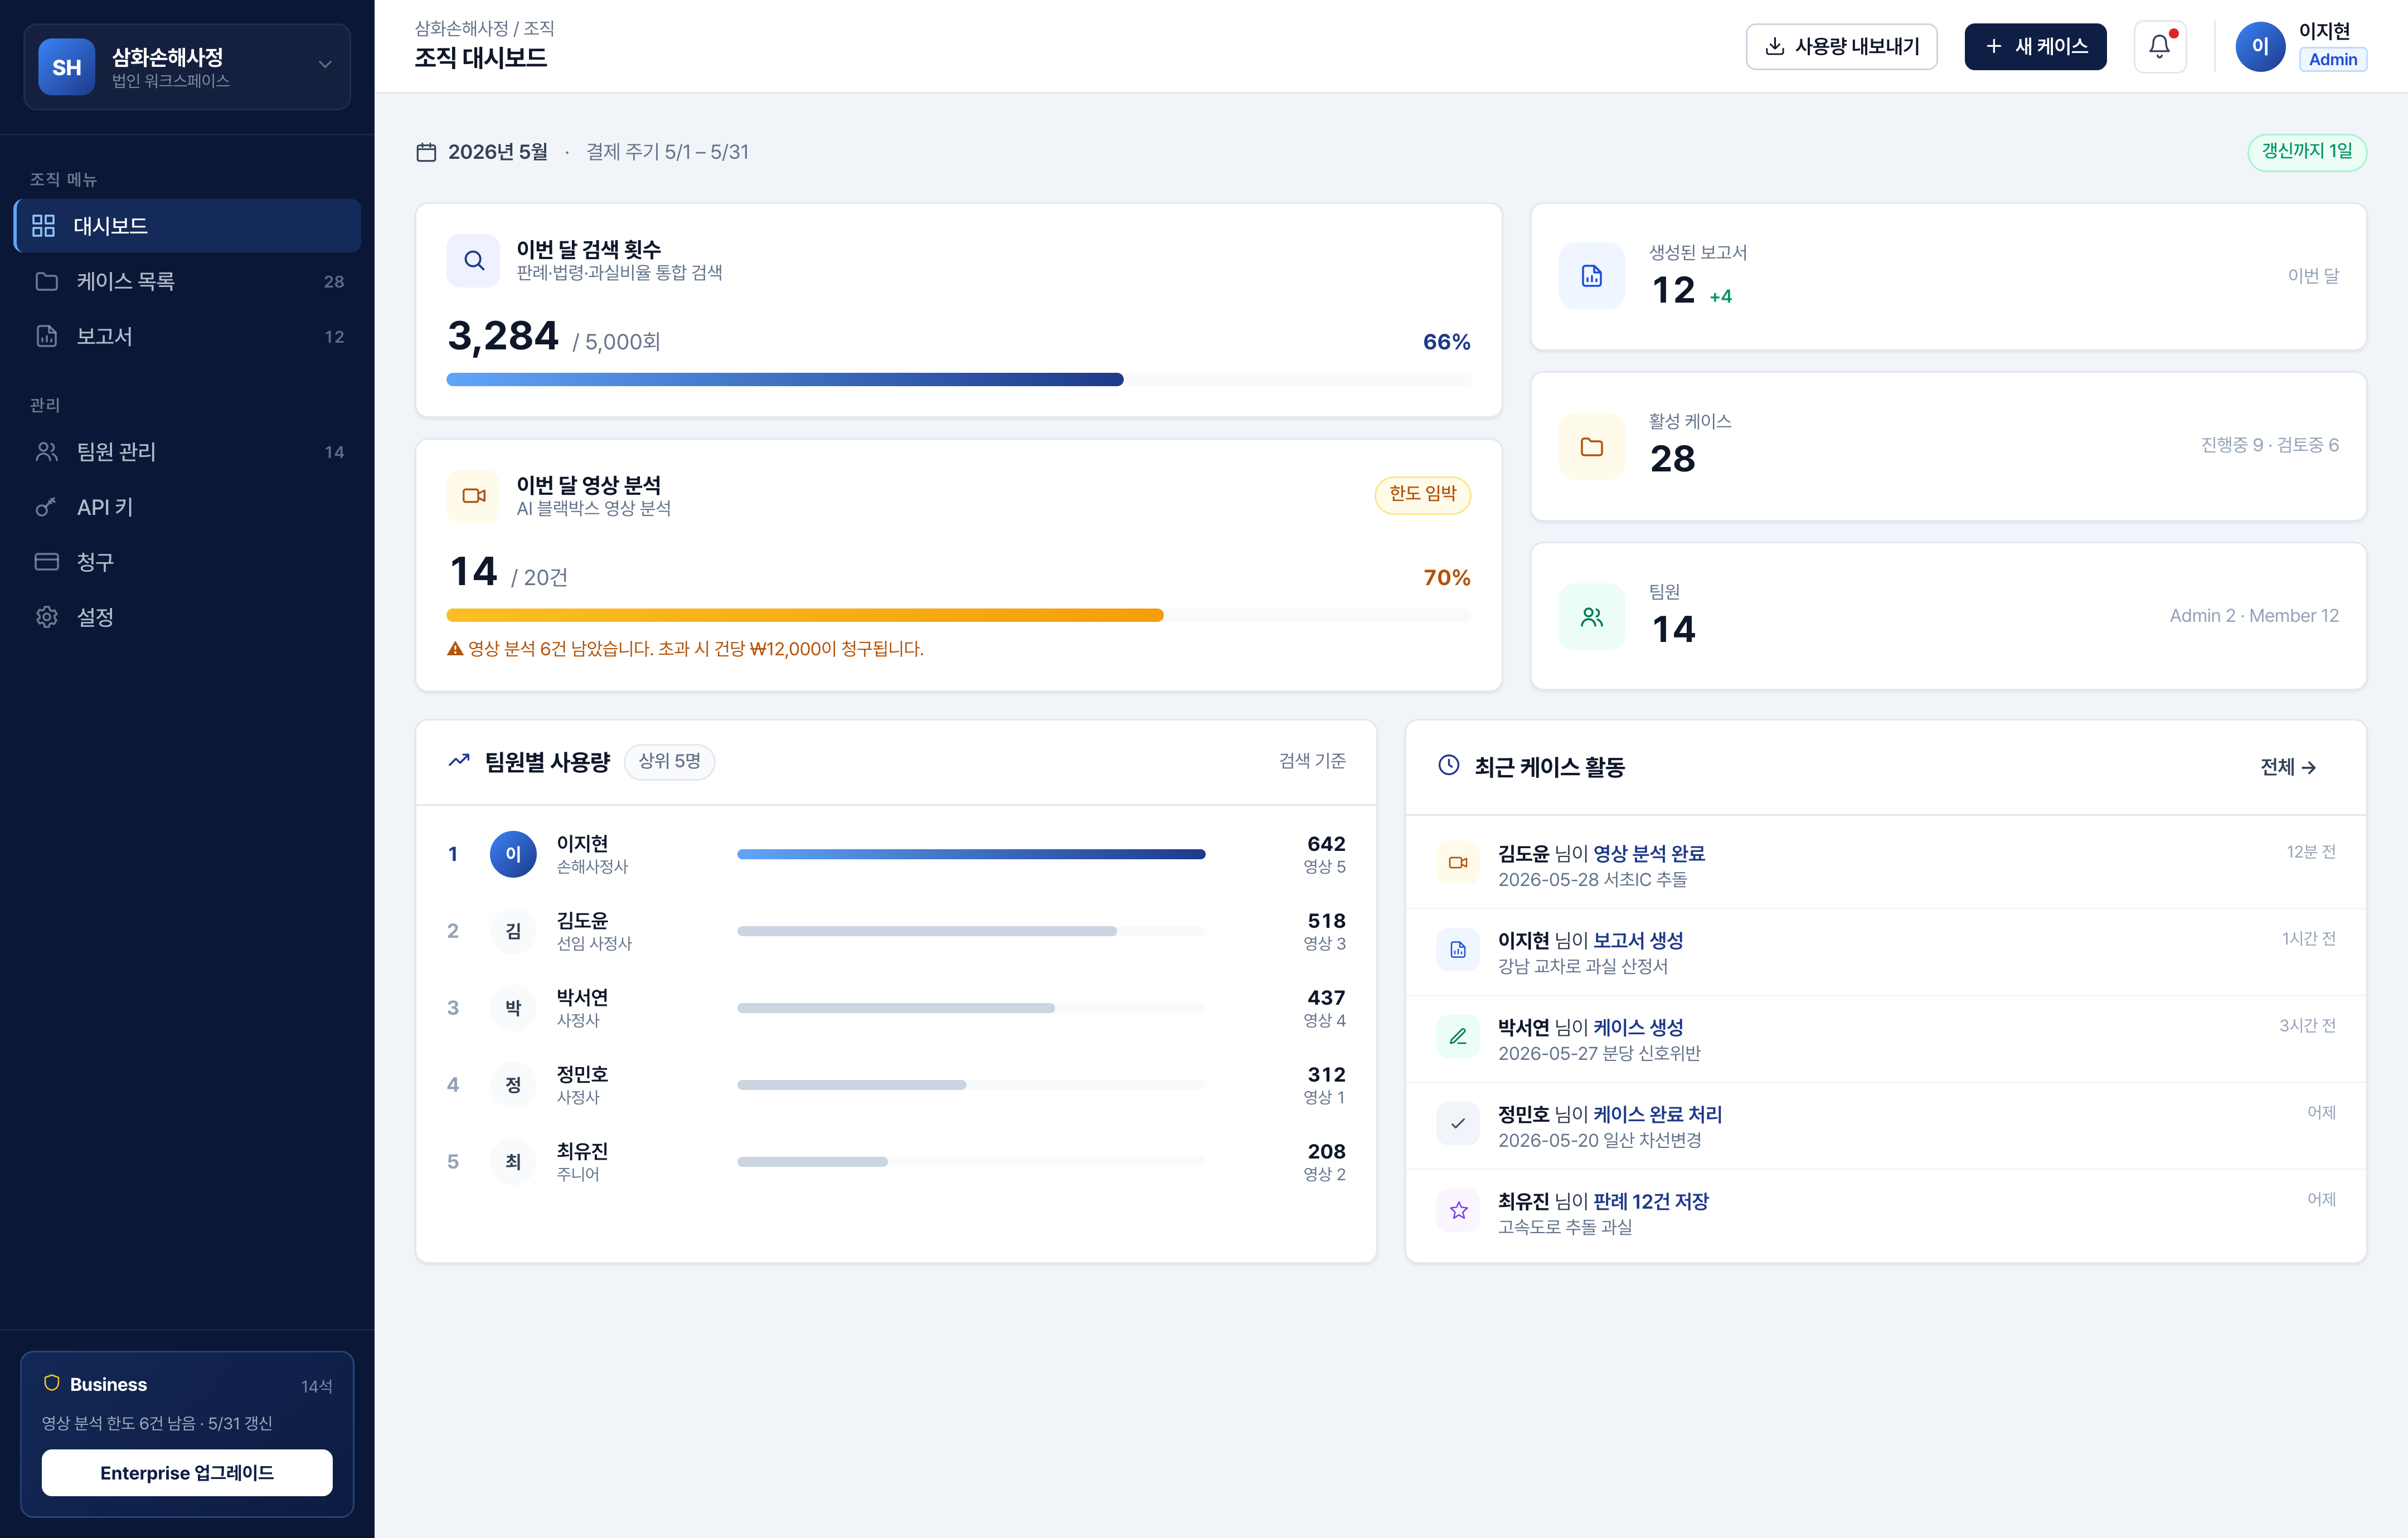Click 김도윤's avatar in usage ranking
This screenshot has height=1538, width=2408.
(x=513, y=931)
